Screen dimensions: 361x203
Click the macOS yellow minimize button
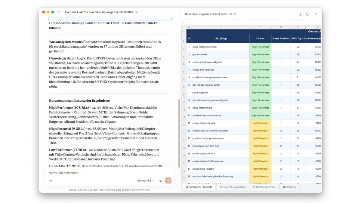(x=48, y=12)
